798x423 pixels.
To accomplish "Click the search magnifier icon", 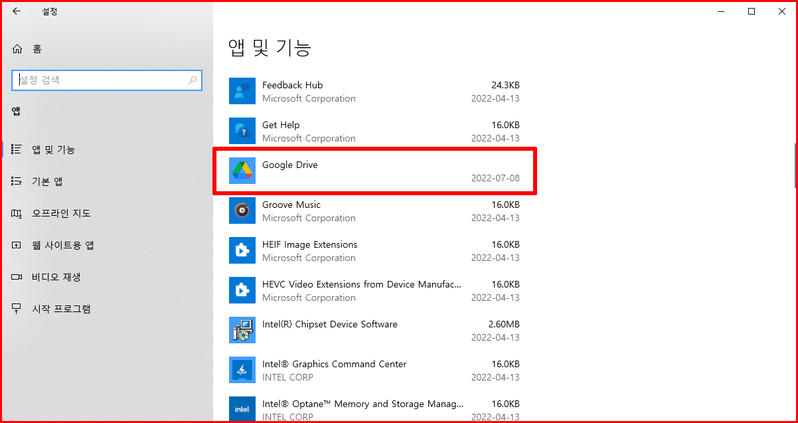I will [x=193, y=80].
